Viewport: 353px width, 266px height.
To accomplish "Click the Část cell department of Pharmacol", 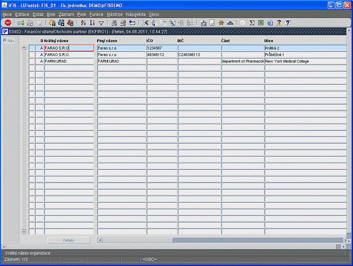I will (x=243, y=61).
